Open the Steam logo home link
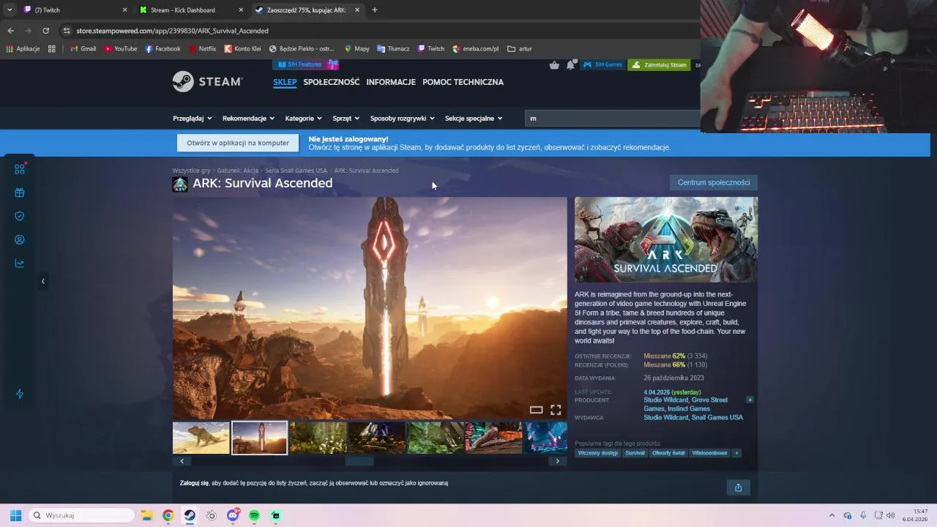Image resolution: width=937 pixels, height=527 pixels. (x=207, y=82)
